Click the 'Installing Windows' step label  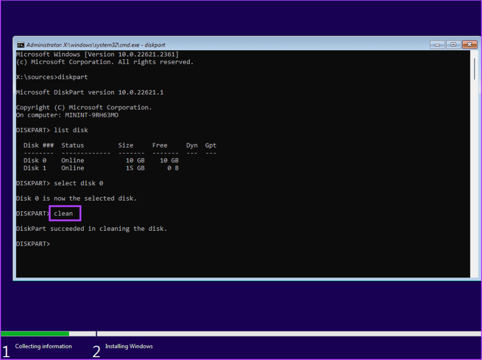[129, 346]
